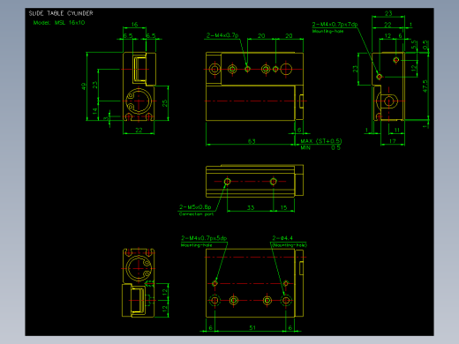Image resolution: width=459 pixels, height=344 pixels.
Task: Click the '25' dimension value
Action: coord(164,103)
